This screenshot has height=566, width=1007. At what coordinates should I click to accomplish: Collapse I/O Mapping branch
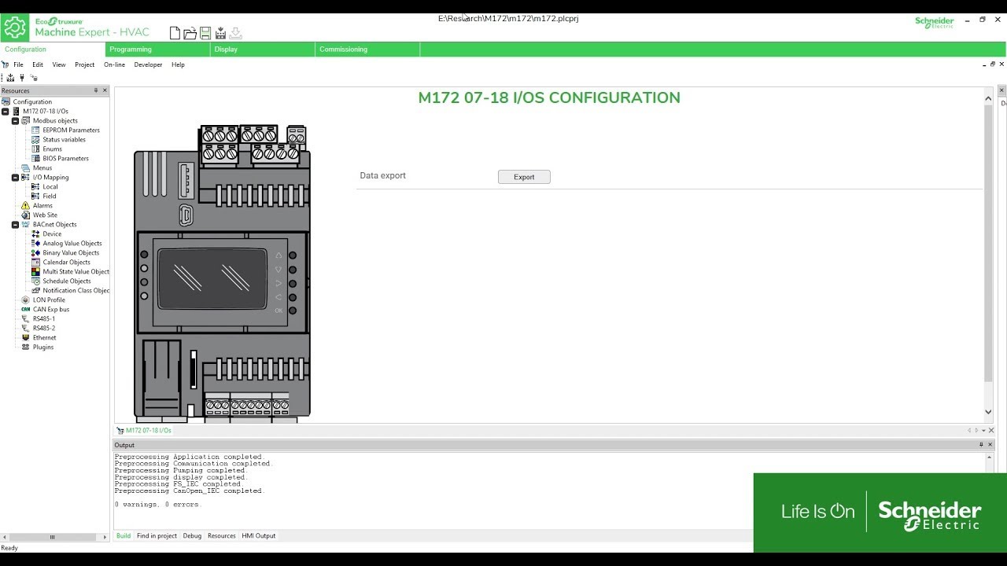coord(15,178)
